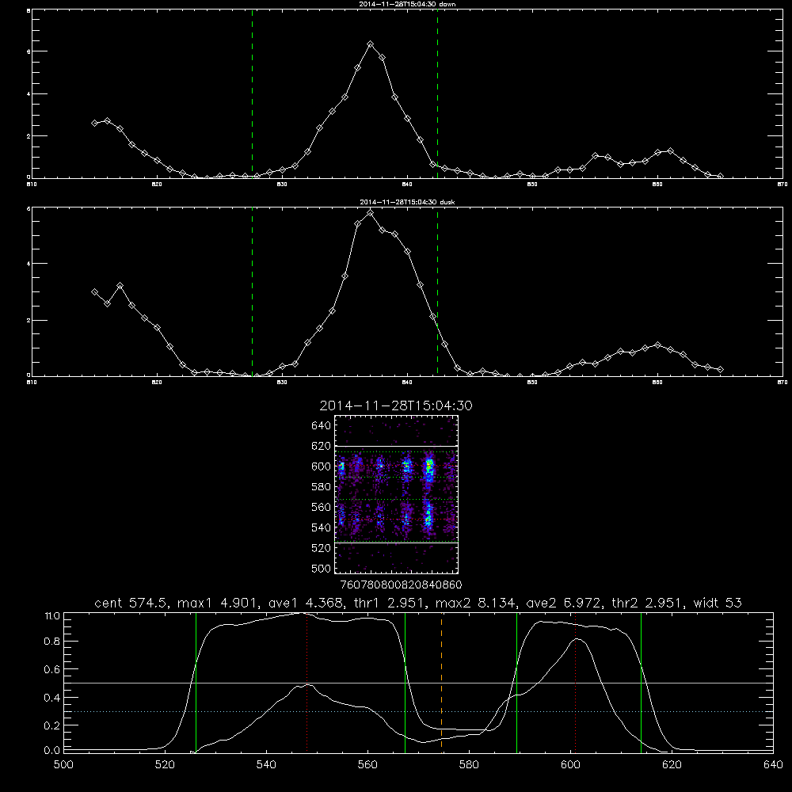Click the 'thr2 2.951' value in stats line
The width and height of the screenshot is (792, 792).
pyautogui.click(x=648, y=603)
